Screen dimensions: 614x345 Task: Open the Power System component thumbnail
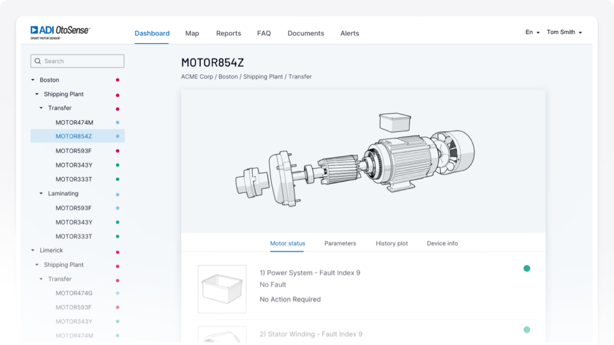coord(222,289)
